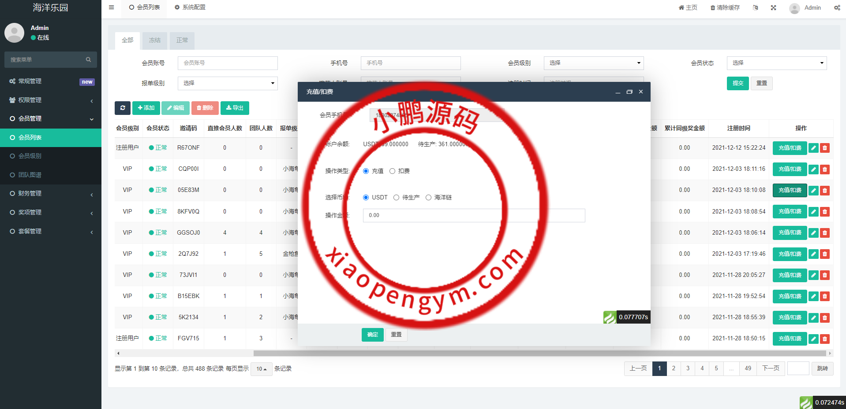Open the settings gear at top right
Viewport: 846px width, 409px height.
[837, 7]
